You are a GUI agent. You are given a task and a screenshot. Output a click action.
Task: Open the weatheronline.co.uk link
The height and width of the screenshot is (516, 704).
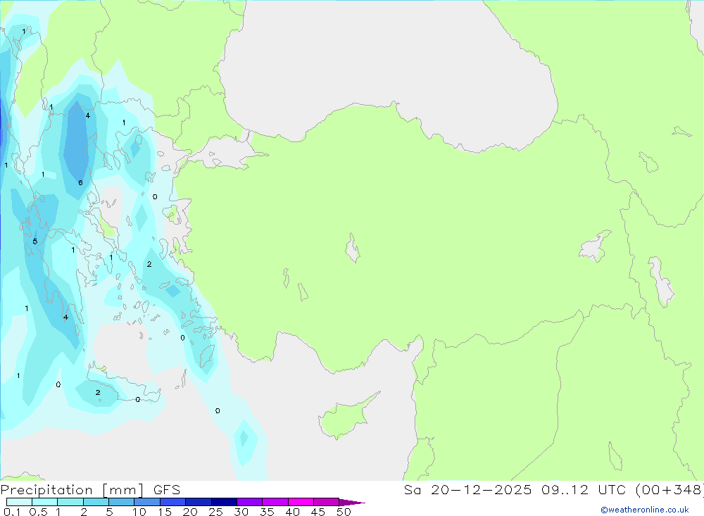[645, 510]
